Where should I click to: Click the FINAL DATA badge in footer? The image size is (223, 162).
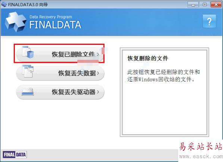[x=15, y=155]
